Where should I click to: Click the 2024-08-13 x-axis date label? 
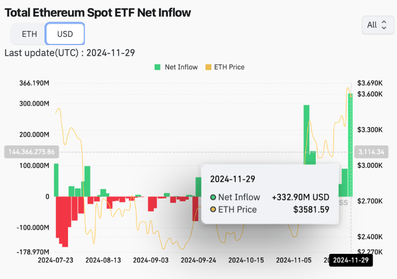(103, 260)
